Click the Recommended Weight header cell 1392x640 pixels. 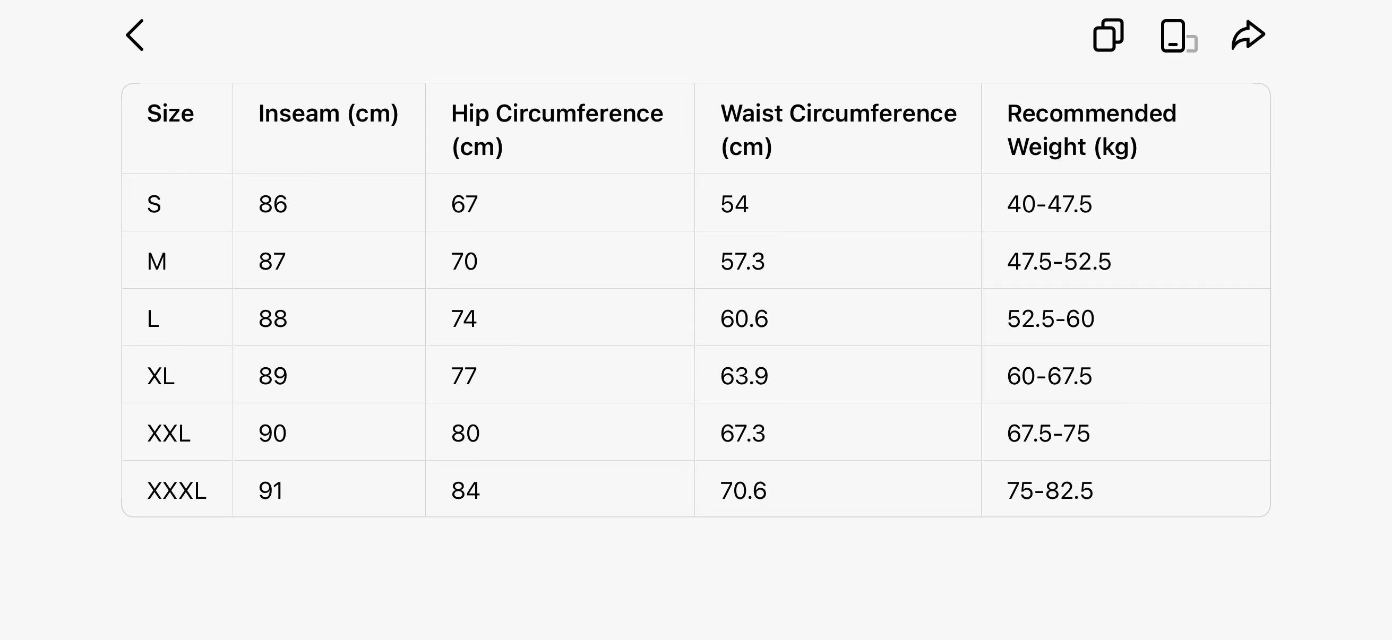click(1092, 129)
